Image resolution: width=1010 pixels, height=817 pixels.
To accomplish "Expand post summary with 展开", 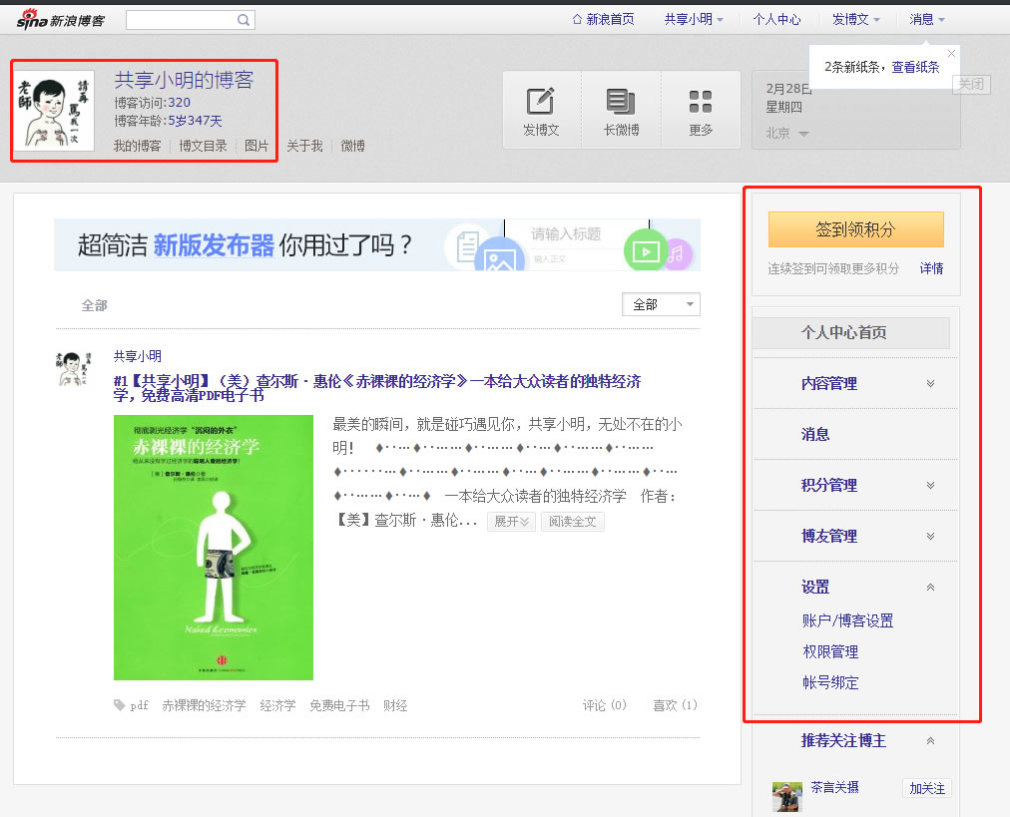I will [x=511, y=522].
